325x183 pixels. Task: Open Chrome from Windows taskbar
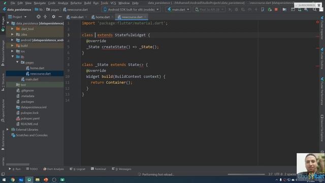point(13,179)
